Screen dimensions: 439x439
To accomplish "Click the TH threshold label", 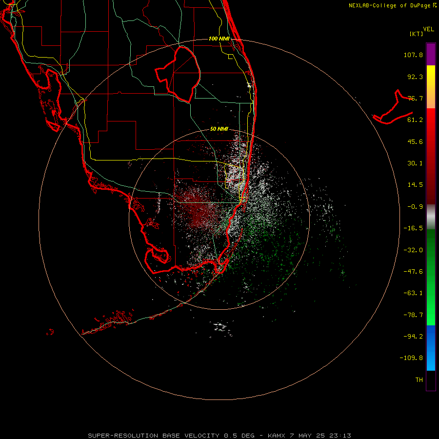I will coord(419,379).
